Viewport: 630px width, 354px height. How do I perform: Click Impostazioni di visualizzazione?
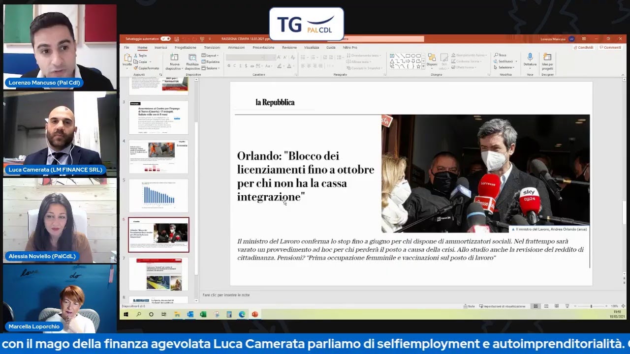click(502, 306)
